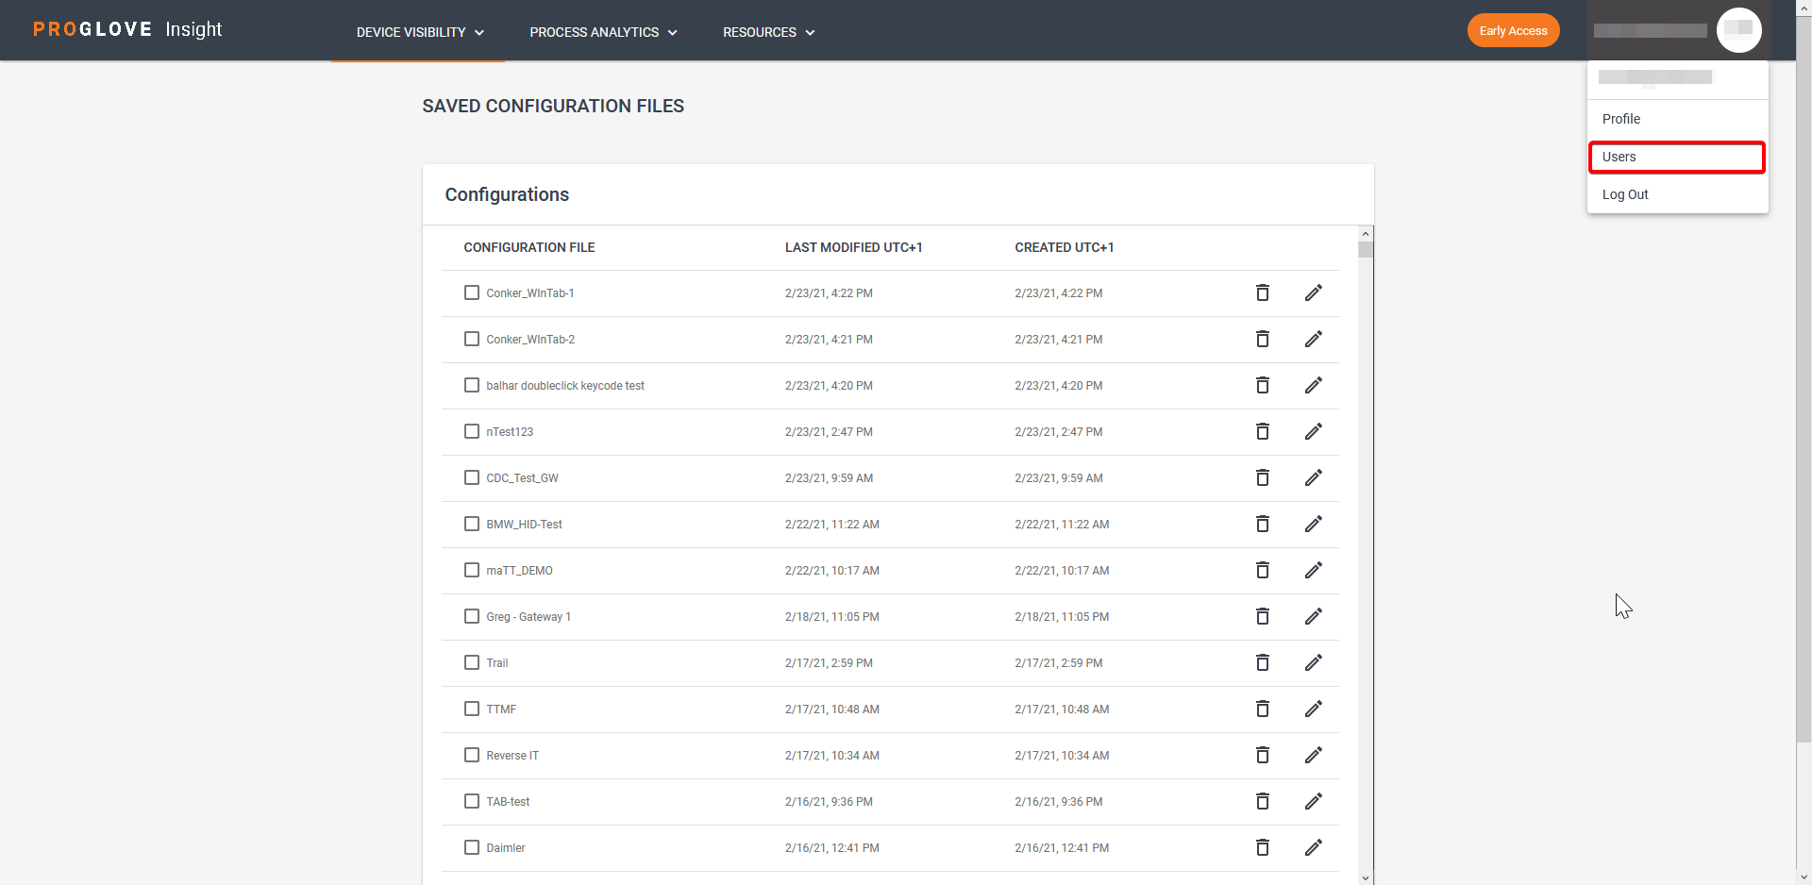Check the TTMF checkbox
The image size is (1812, 885).
click(x=472, y=709)
